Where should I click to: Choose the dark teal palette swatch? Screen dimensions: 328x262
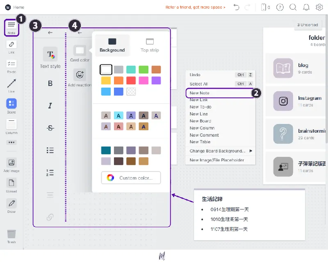(x=106, y=150)
